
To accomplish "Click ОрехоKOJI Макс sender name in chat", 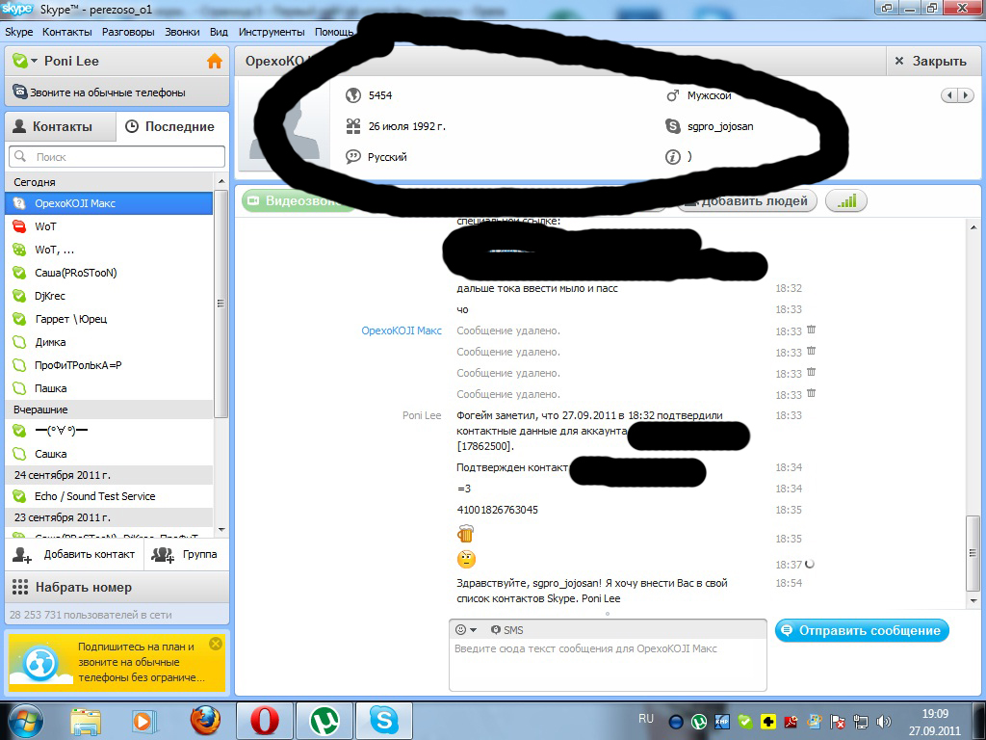I will [x=402, y=331].
